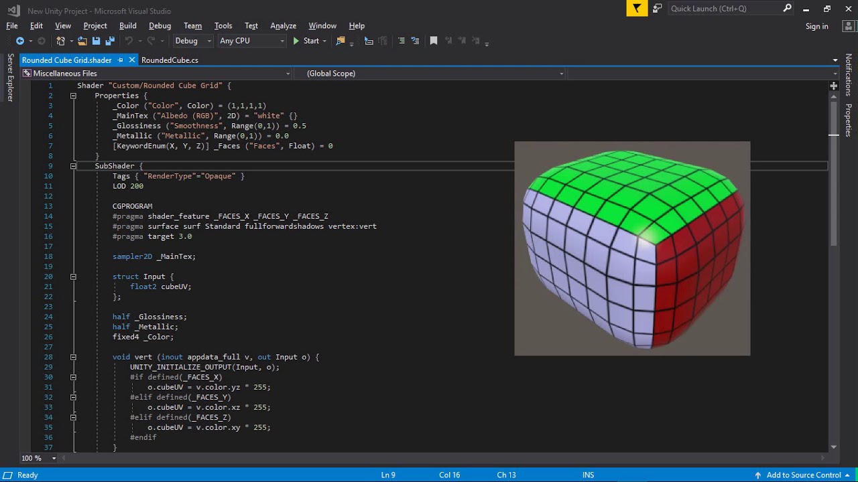858x482 pixels.
Task: Collapse the SubShader block at line 9
Action: point(73,166)
